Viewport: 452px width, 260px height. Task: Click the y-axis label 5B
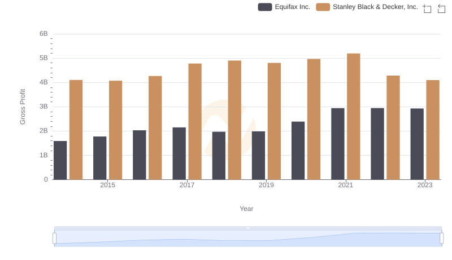click(44, 58)
